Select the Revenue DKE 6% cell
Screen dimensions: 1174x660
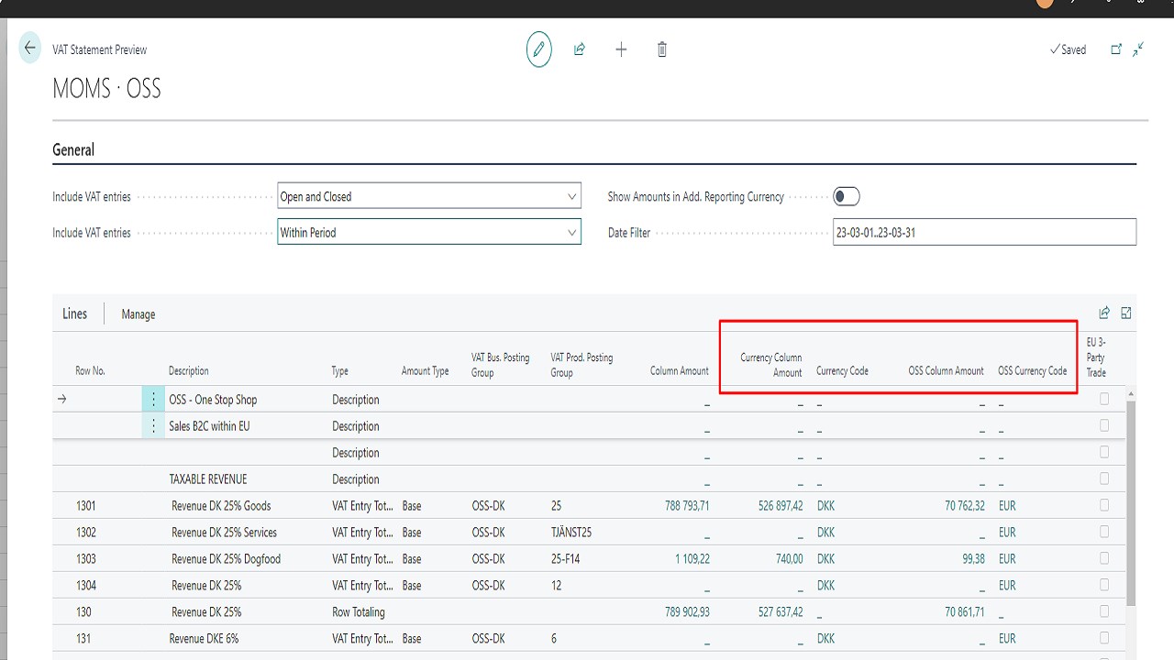[x=204, y=638]
